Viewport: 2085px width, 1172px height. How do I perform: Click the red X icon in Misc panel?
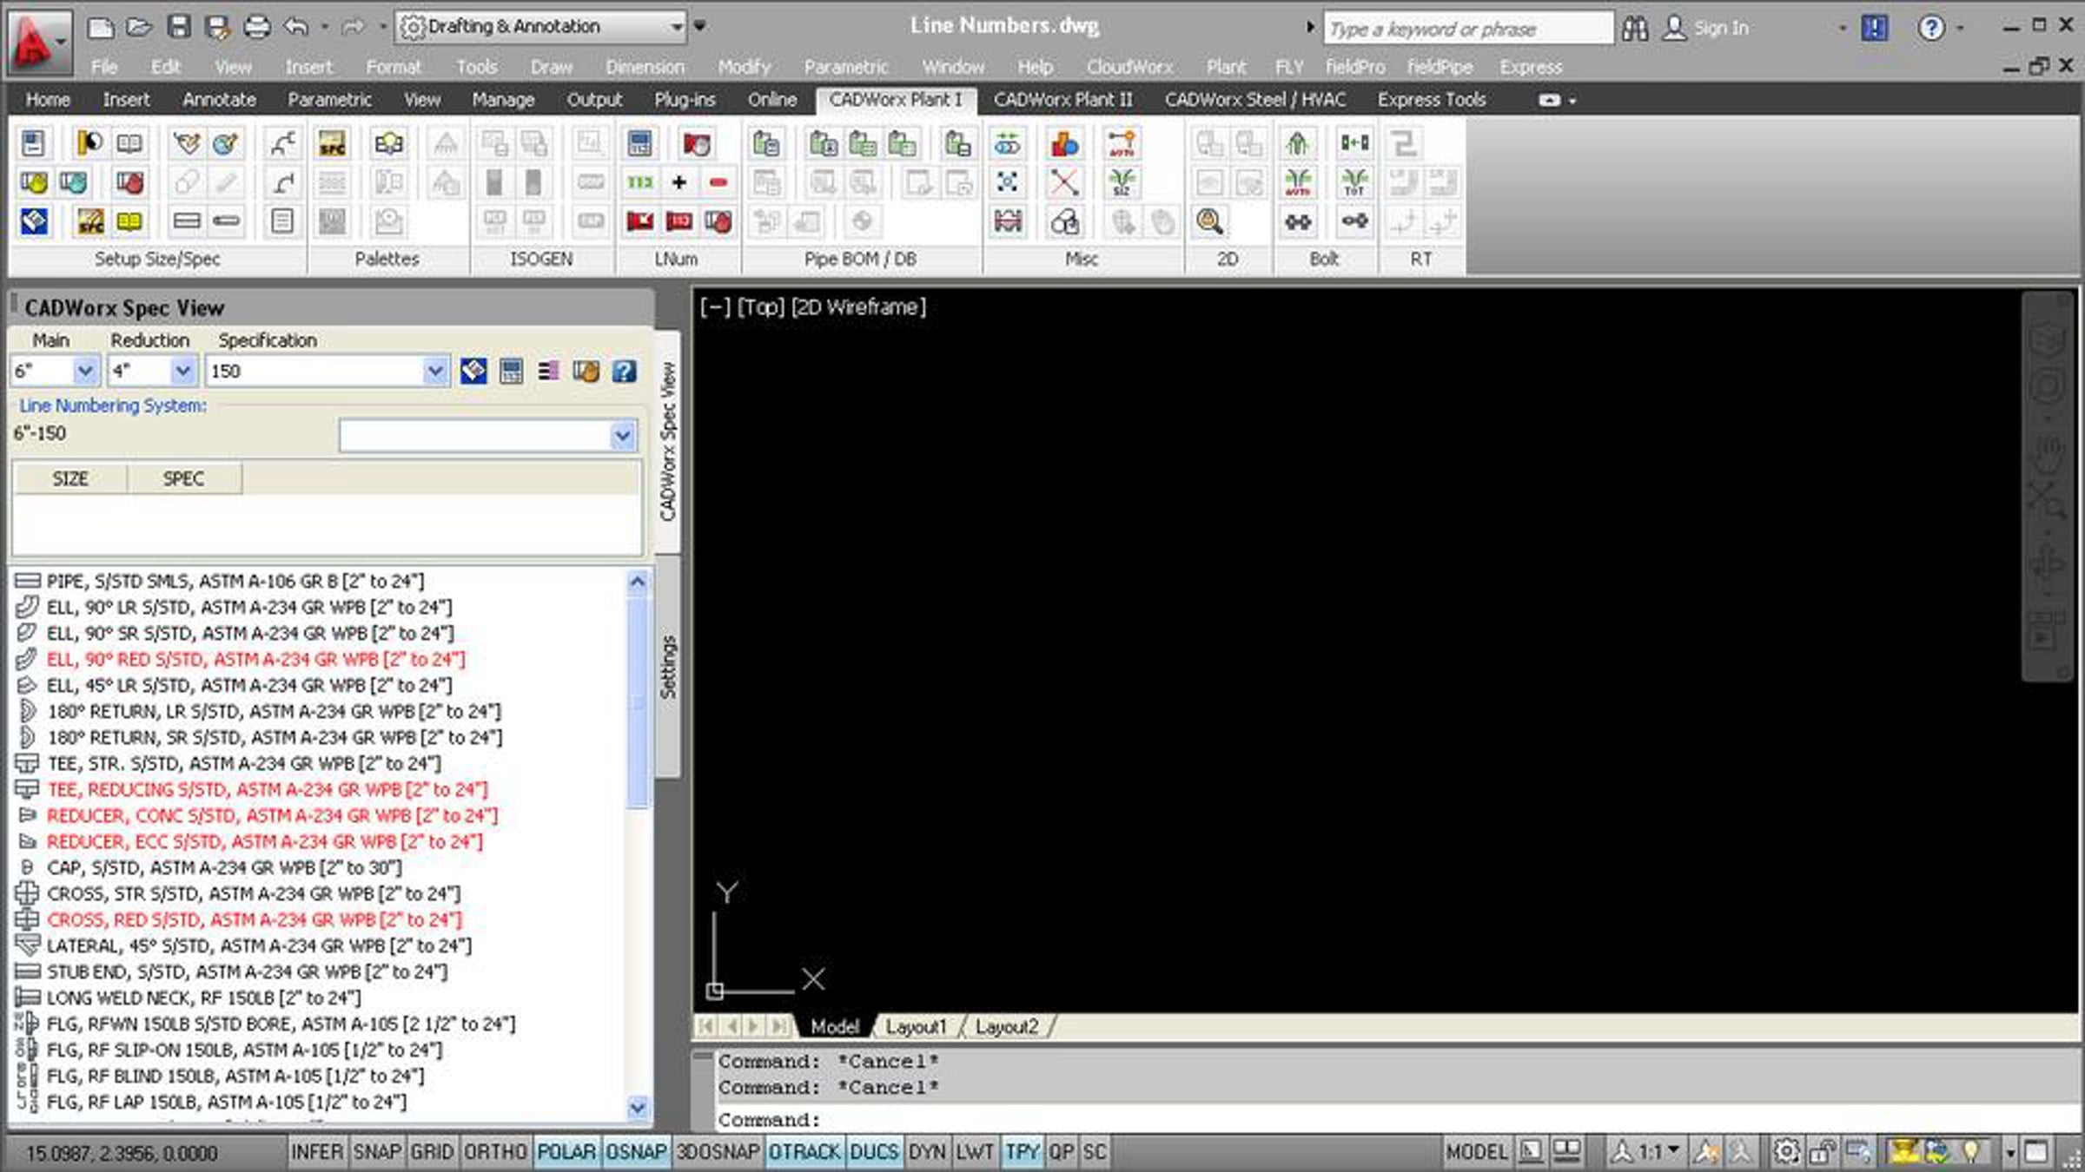1064,182
